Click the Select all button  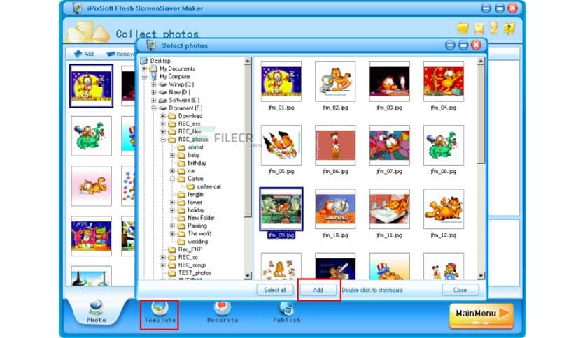(275, 290)
